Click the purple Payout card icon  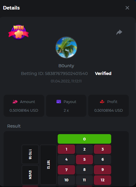[x=59, y=102]
